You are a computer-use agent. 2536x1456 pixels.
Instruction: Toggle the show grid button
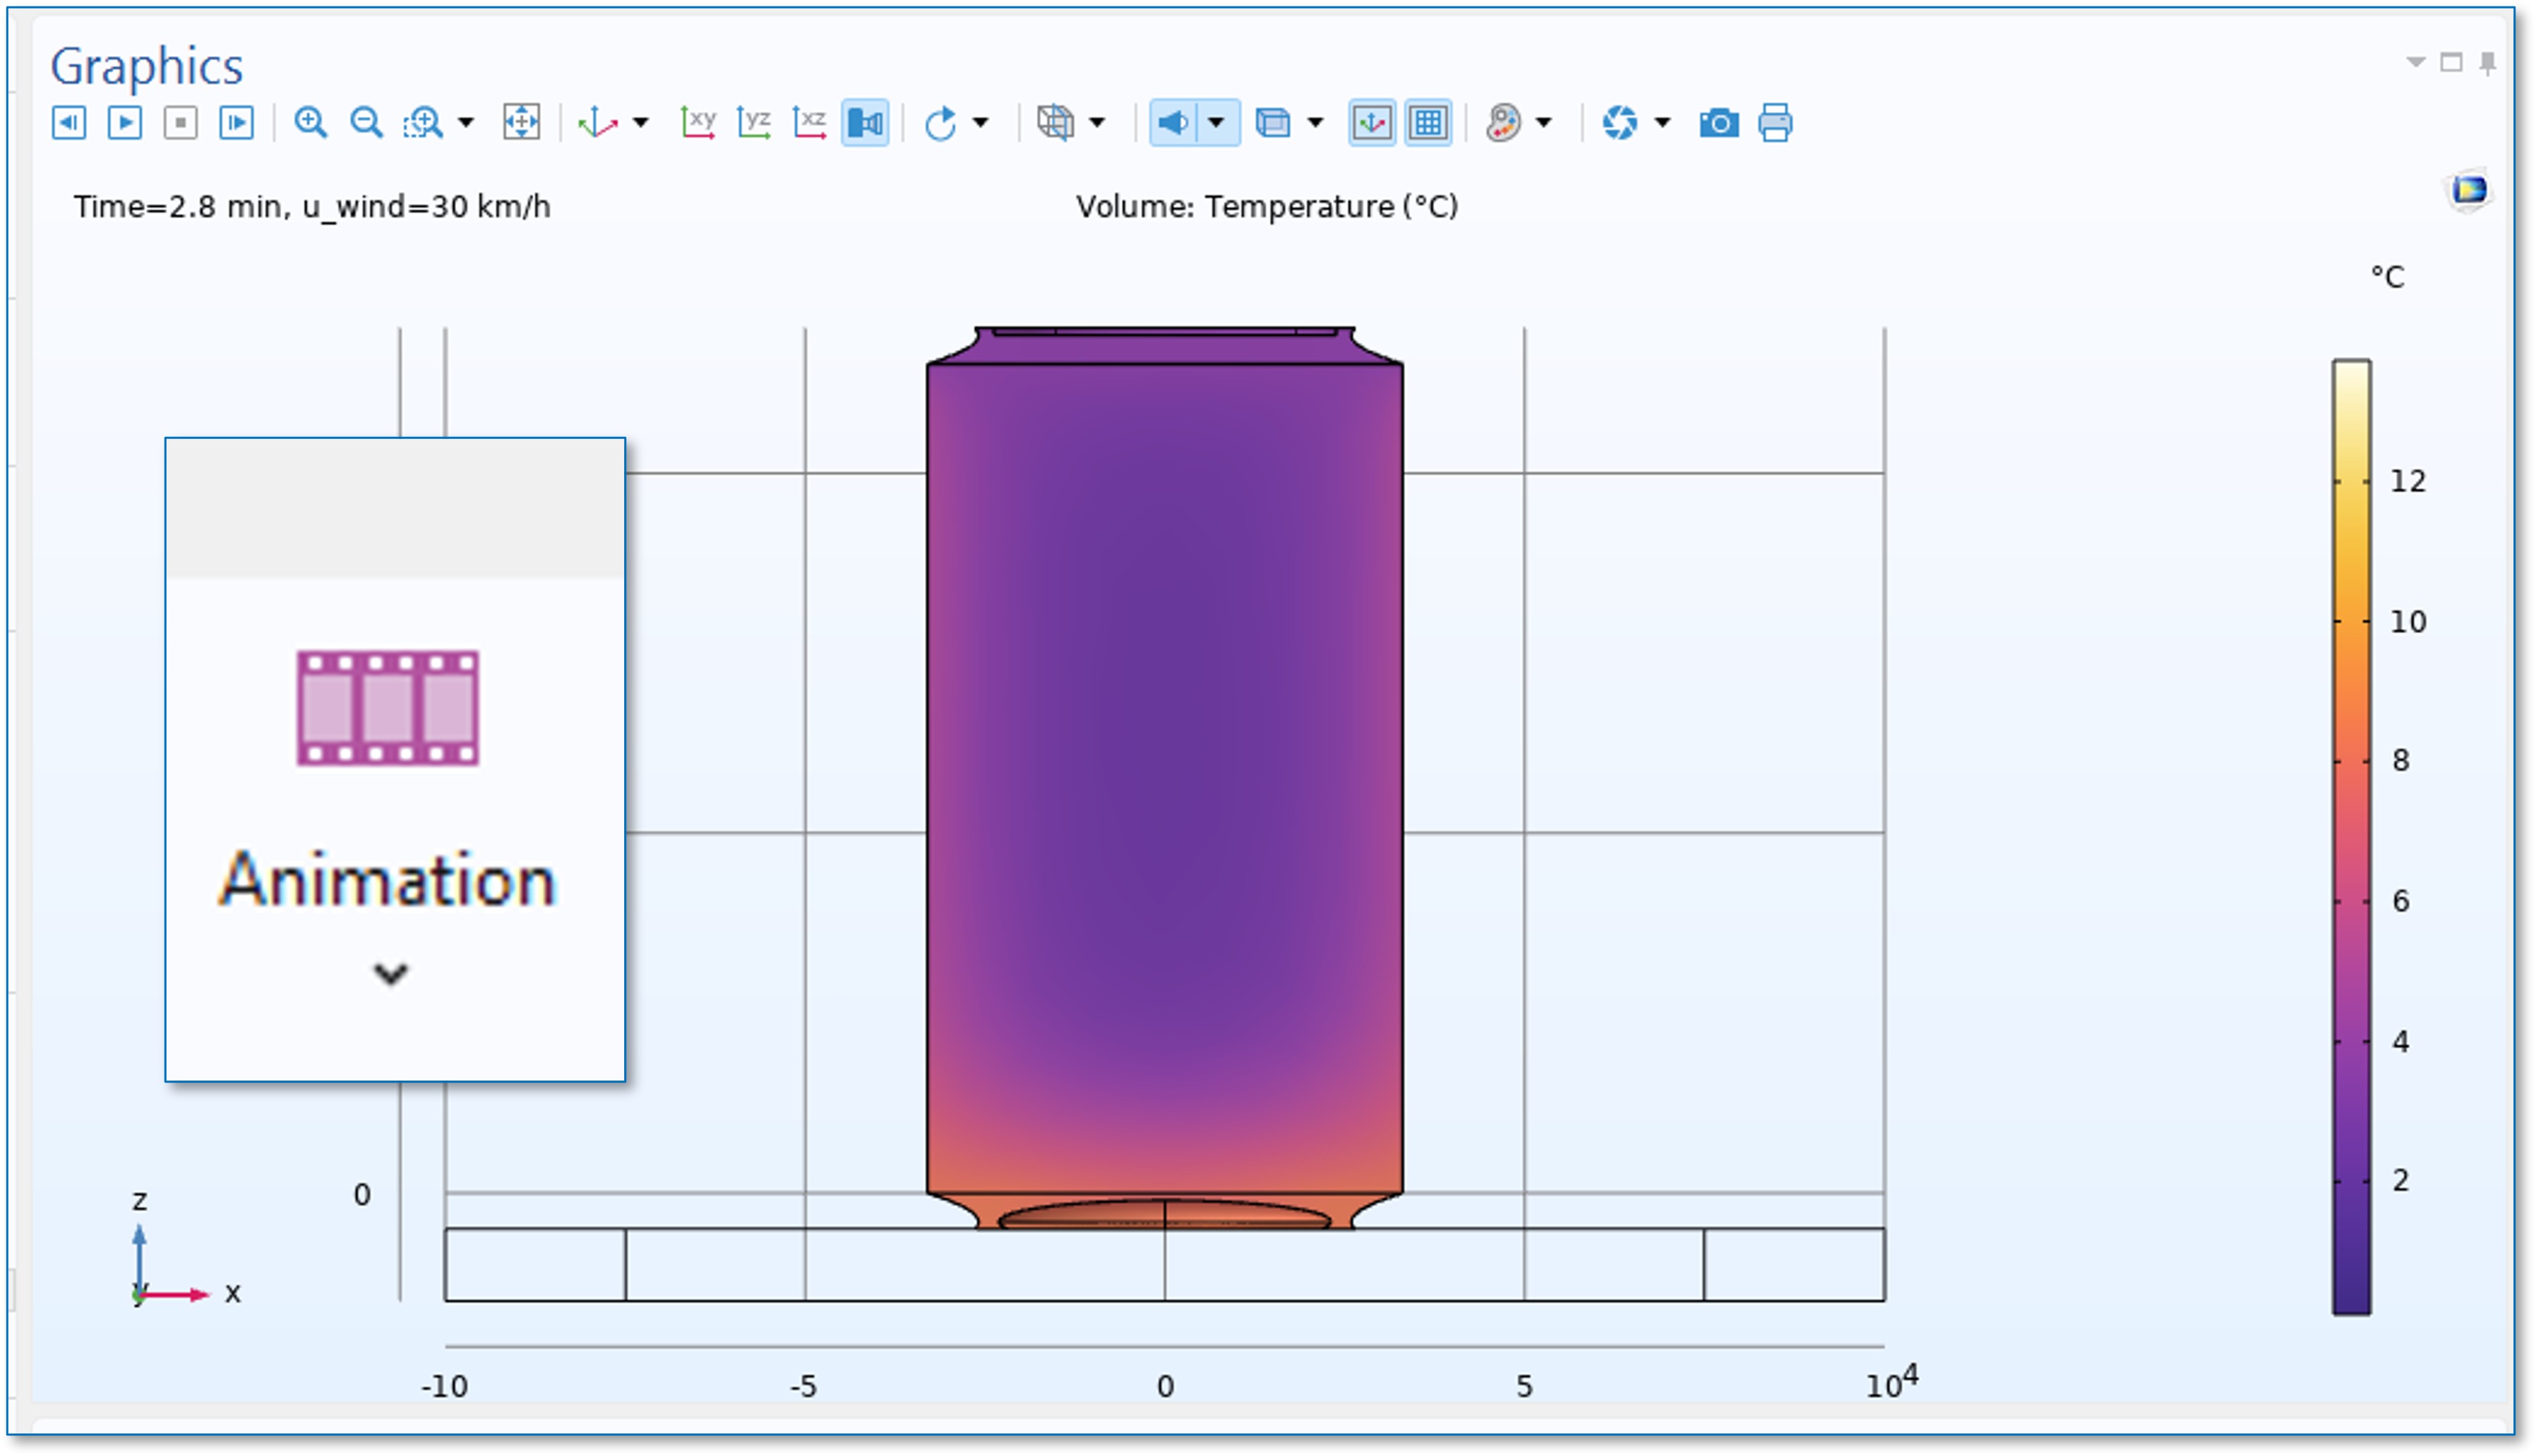(1428, 123)
